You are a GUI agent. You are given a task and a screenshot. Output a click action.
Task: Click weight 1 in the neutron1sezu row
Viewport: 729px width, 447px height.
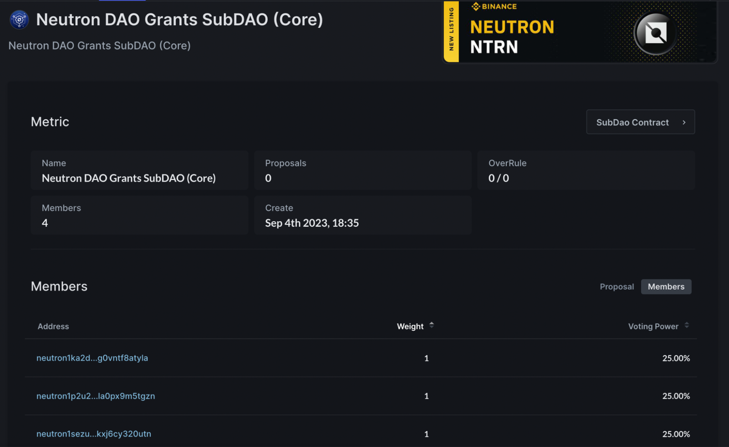[426, 434]
